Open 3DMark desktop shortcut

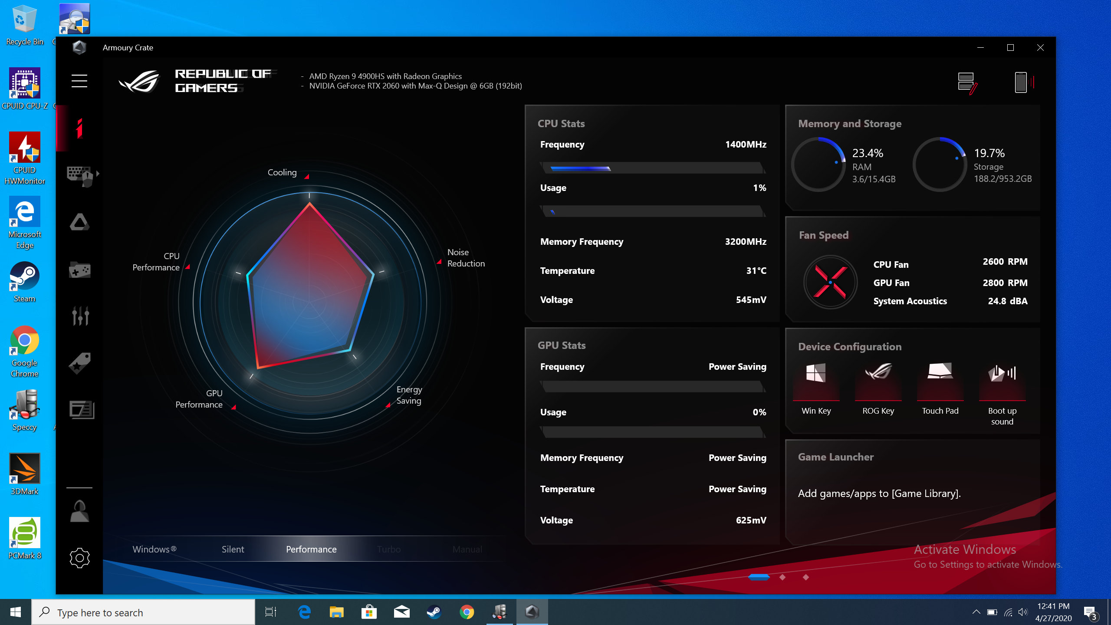tap(24, 474)
